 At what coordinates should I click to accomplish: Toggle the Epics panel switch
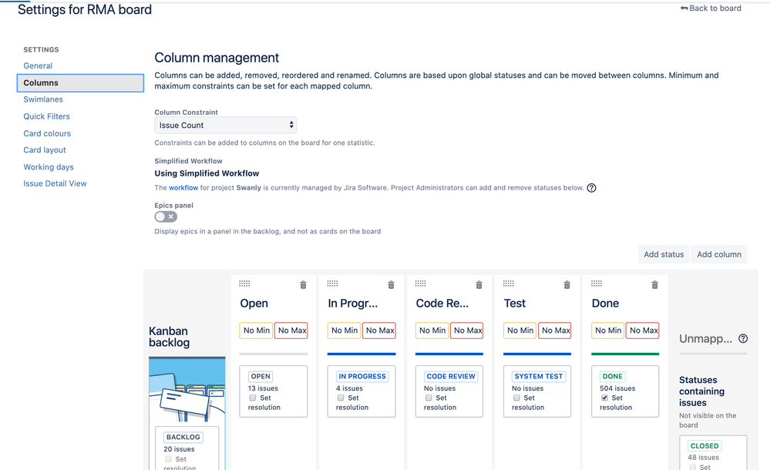(166, 217)
